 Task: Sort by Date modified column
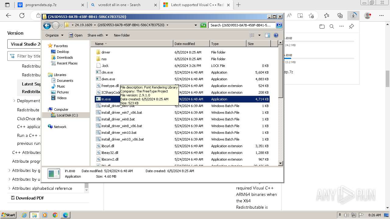(x=191, y=44)
